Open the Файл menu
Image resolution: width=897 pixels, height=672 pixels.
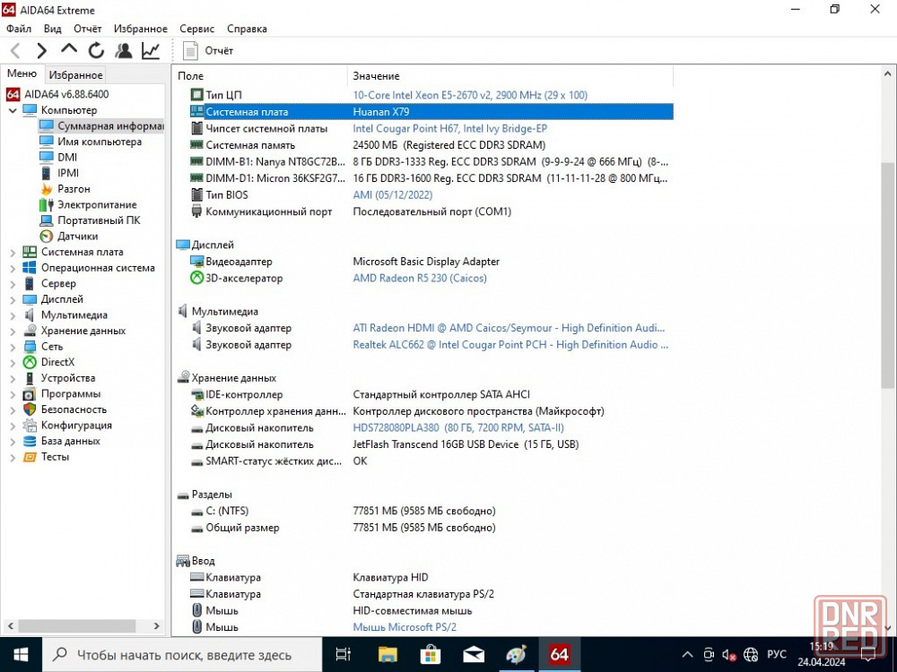click(x=19, y=29)
